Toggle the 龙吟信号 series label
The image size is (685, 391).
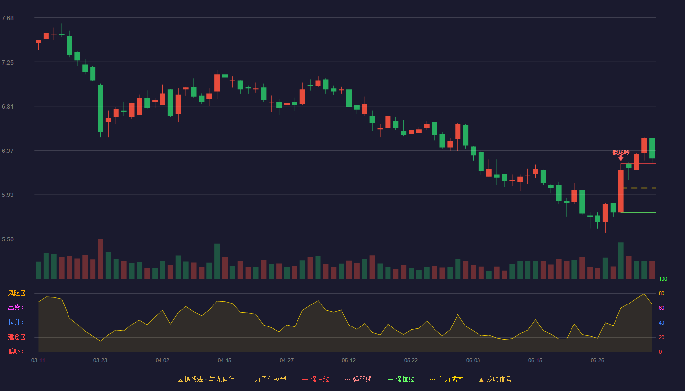click(499, 380)
